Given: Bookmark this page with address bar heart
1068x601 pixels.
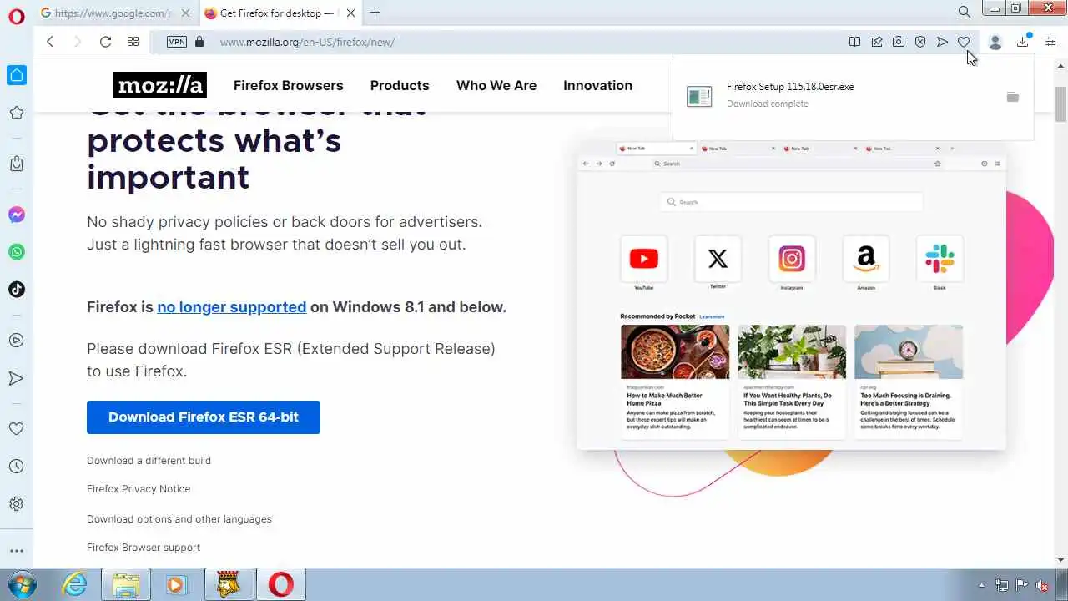Looking at the screenshot, I should point(964,42).
